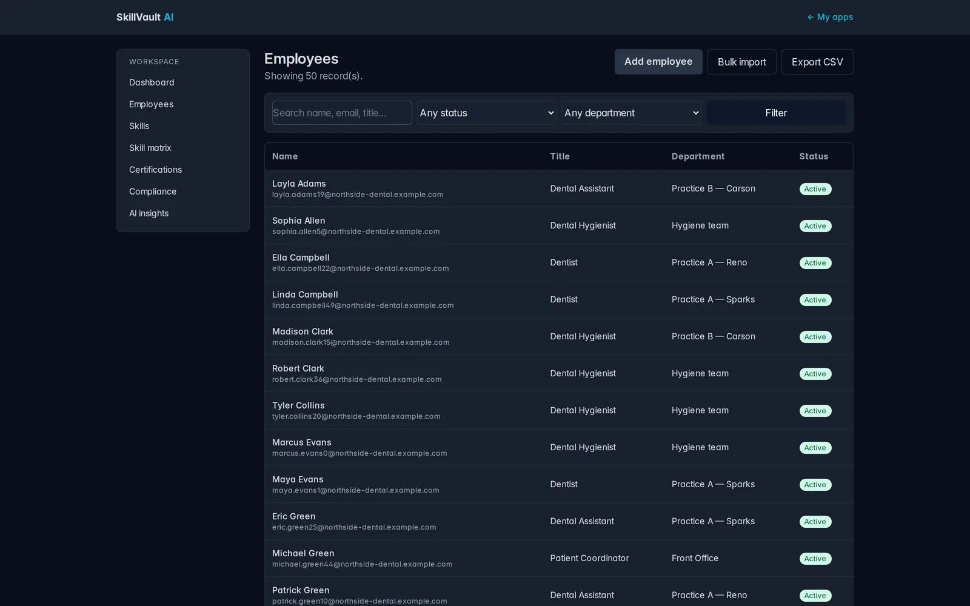
Task: Expand the Any status dropdown
Action: click(487, 113)
